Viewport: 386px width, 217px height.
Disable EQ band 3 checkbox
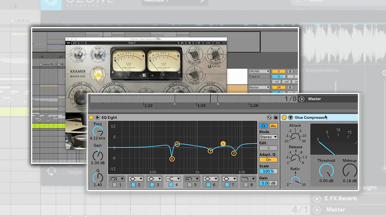tap(152, 185)
